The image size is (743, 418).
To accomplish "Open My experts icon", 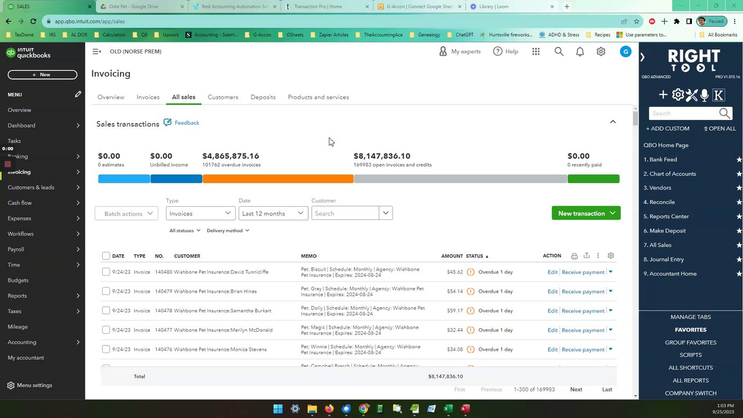I will click(443, 52).
